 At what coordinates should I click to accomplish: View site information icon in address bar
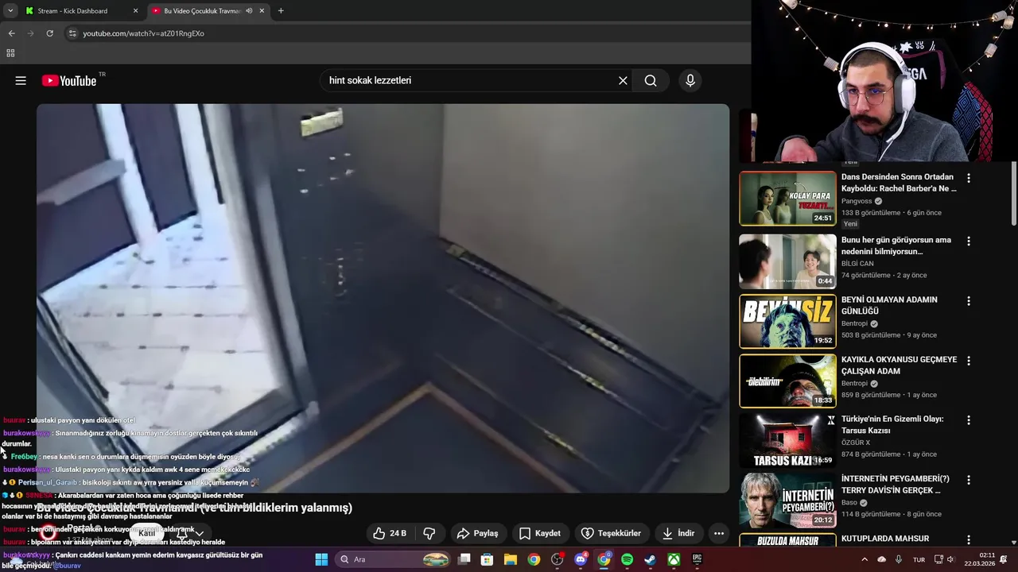pyautogui.click(x=72, y=33)
